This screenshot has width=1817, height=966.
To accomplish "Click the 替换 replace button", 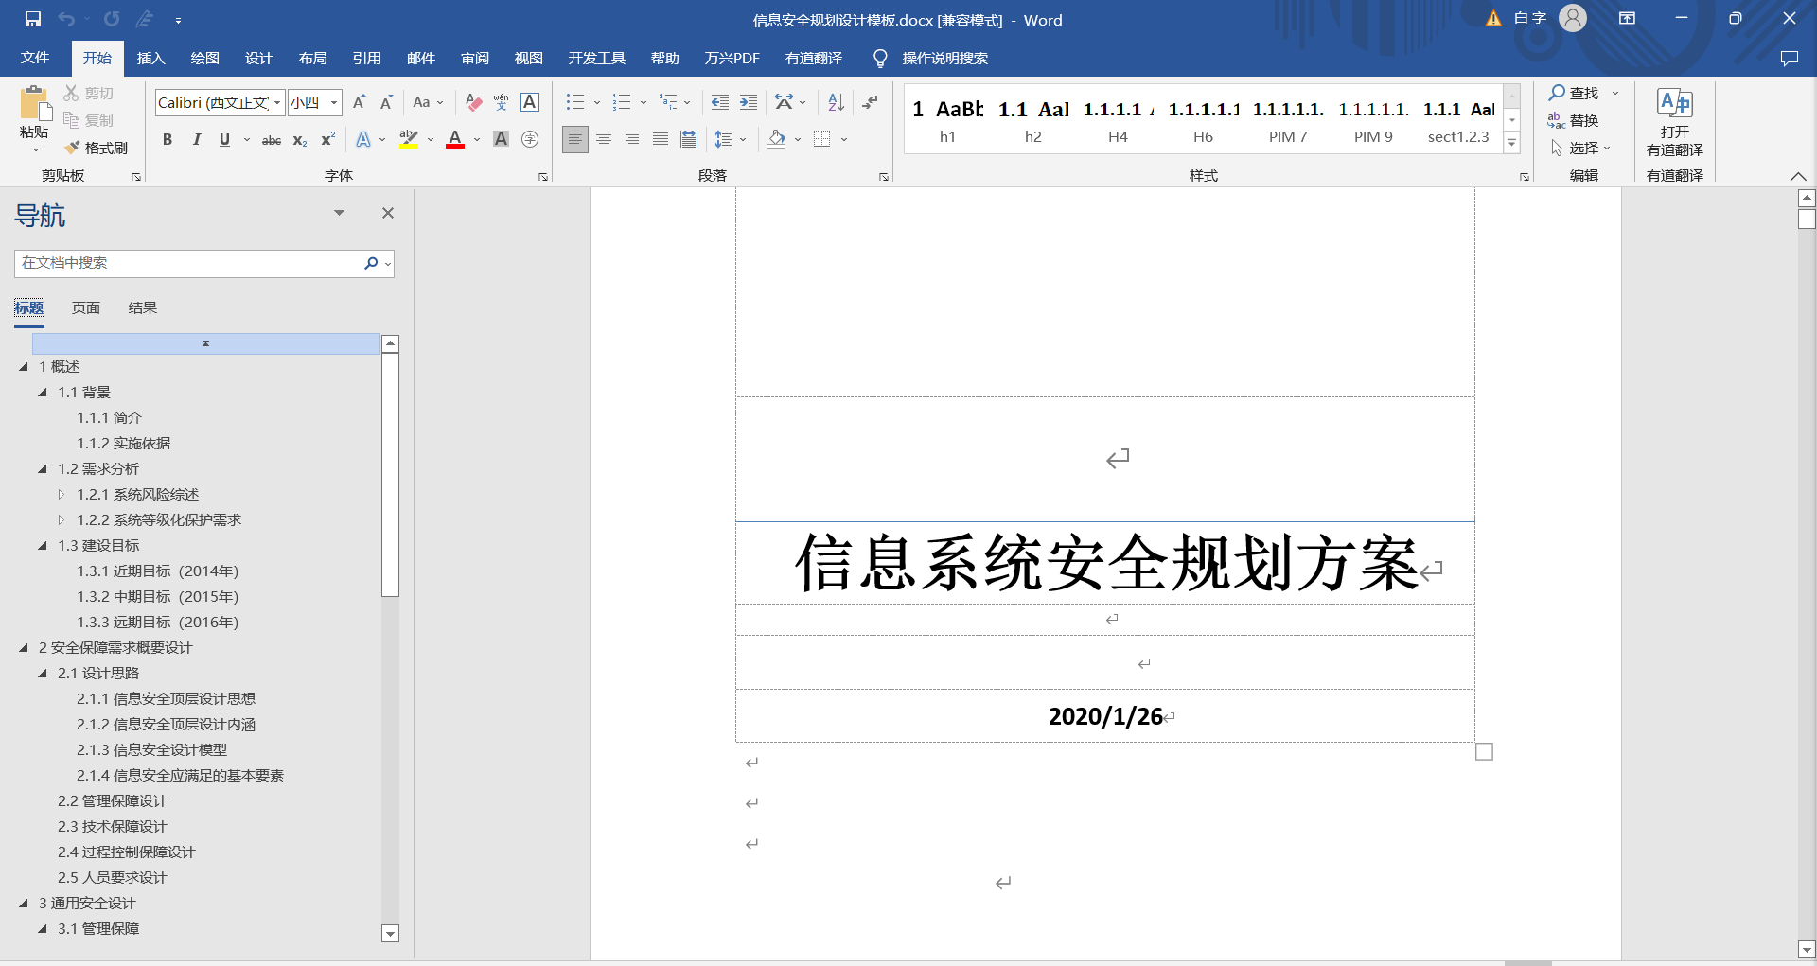I will [x=1573, y=120].
